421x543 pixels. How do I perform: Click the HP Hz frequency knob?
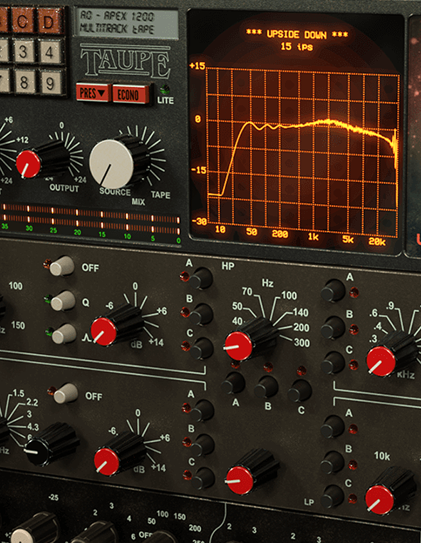[x=239, y=346]
